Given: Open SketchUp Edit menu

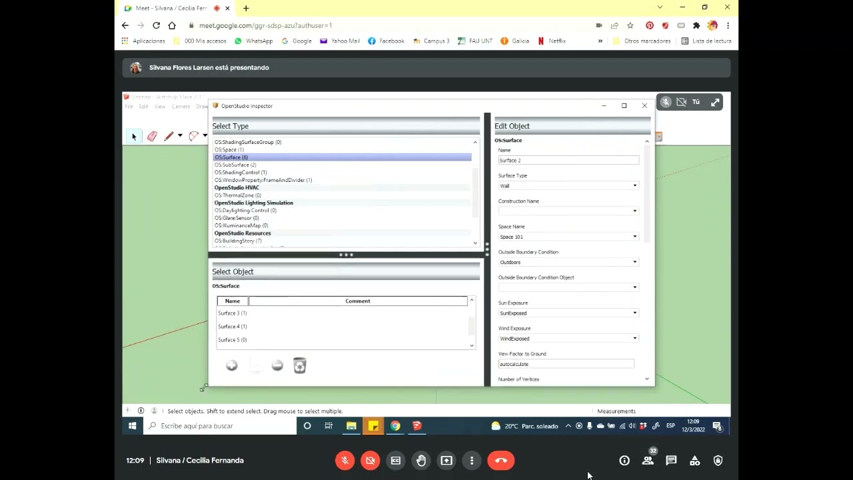Looking at the screenshot, I should point(143,107).
